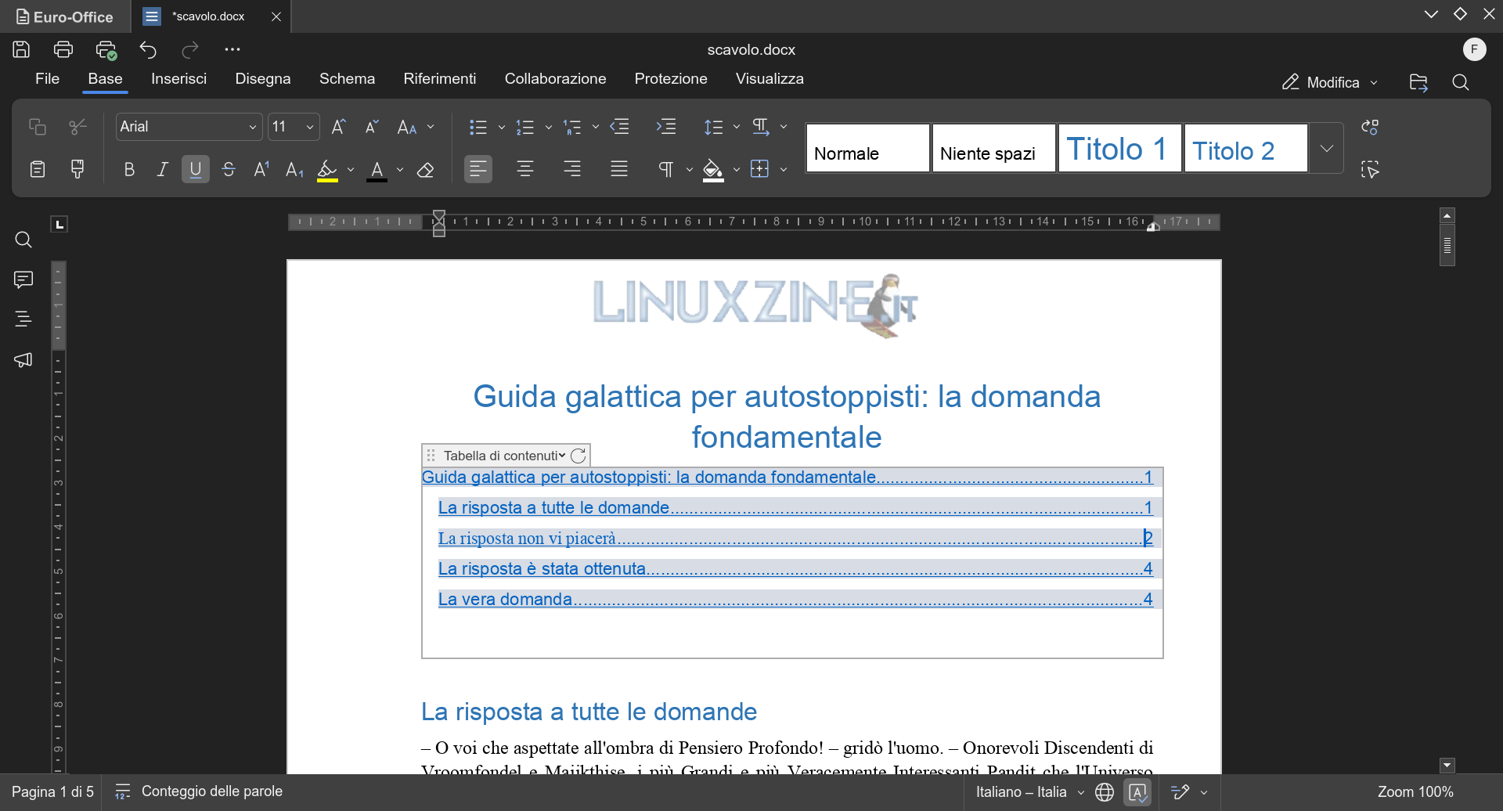Screen dimensions: 1503x811
Task: Open the Italiano – Italia language dropdown
Action: pos(1030,792)
